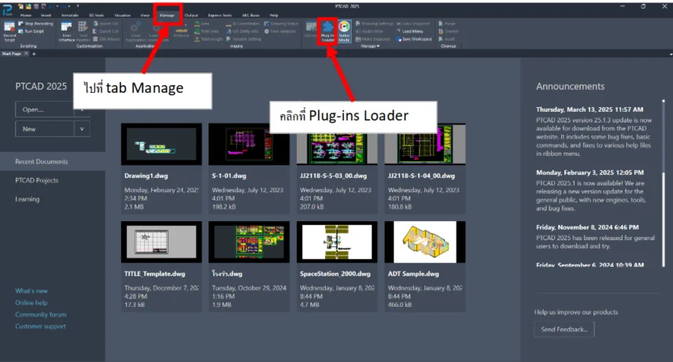This screenshot has width=673, height=362.
Task: Select Recent Documents in the sidebar
Action: coord(53,161)
